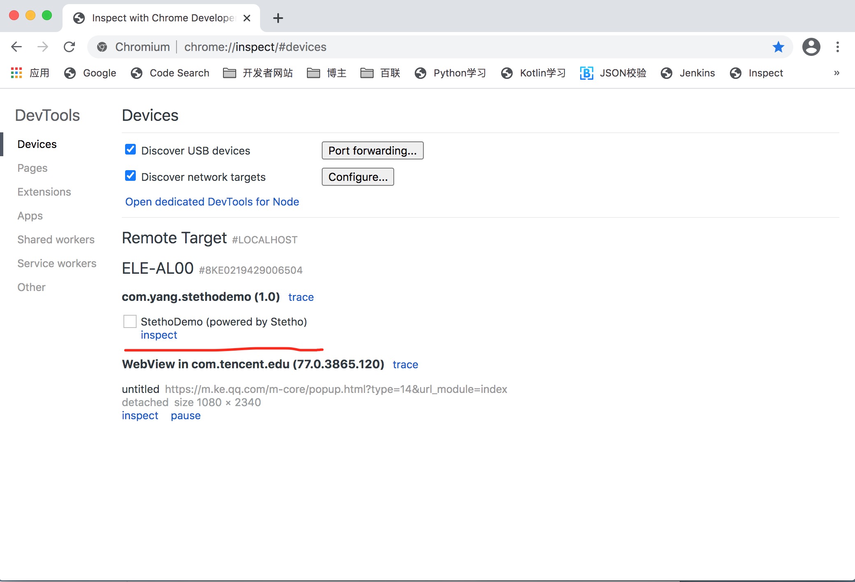Tick the StethoDemo checkbox
Image resolution: width=855 pixels, height=582 pixels.
(x=130, y=321)
